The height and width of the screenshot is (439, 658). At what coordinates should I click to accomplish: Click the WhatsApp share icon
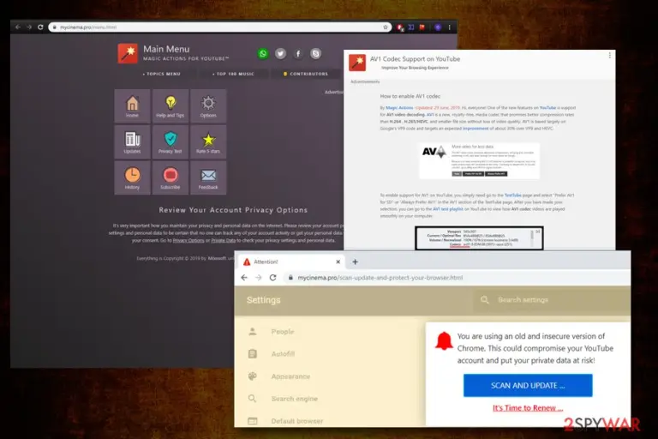[263, 53]
